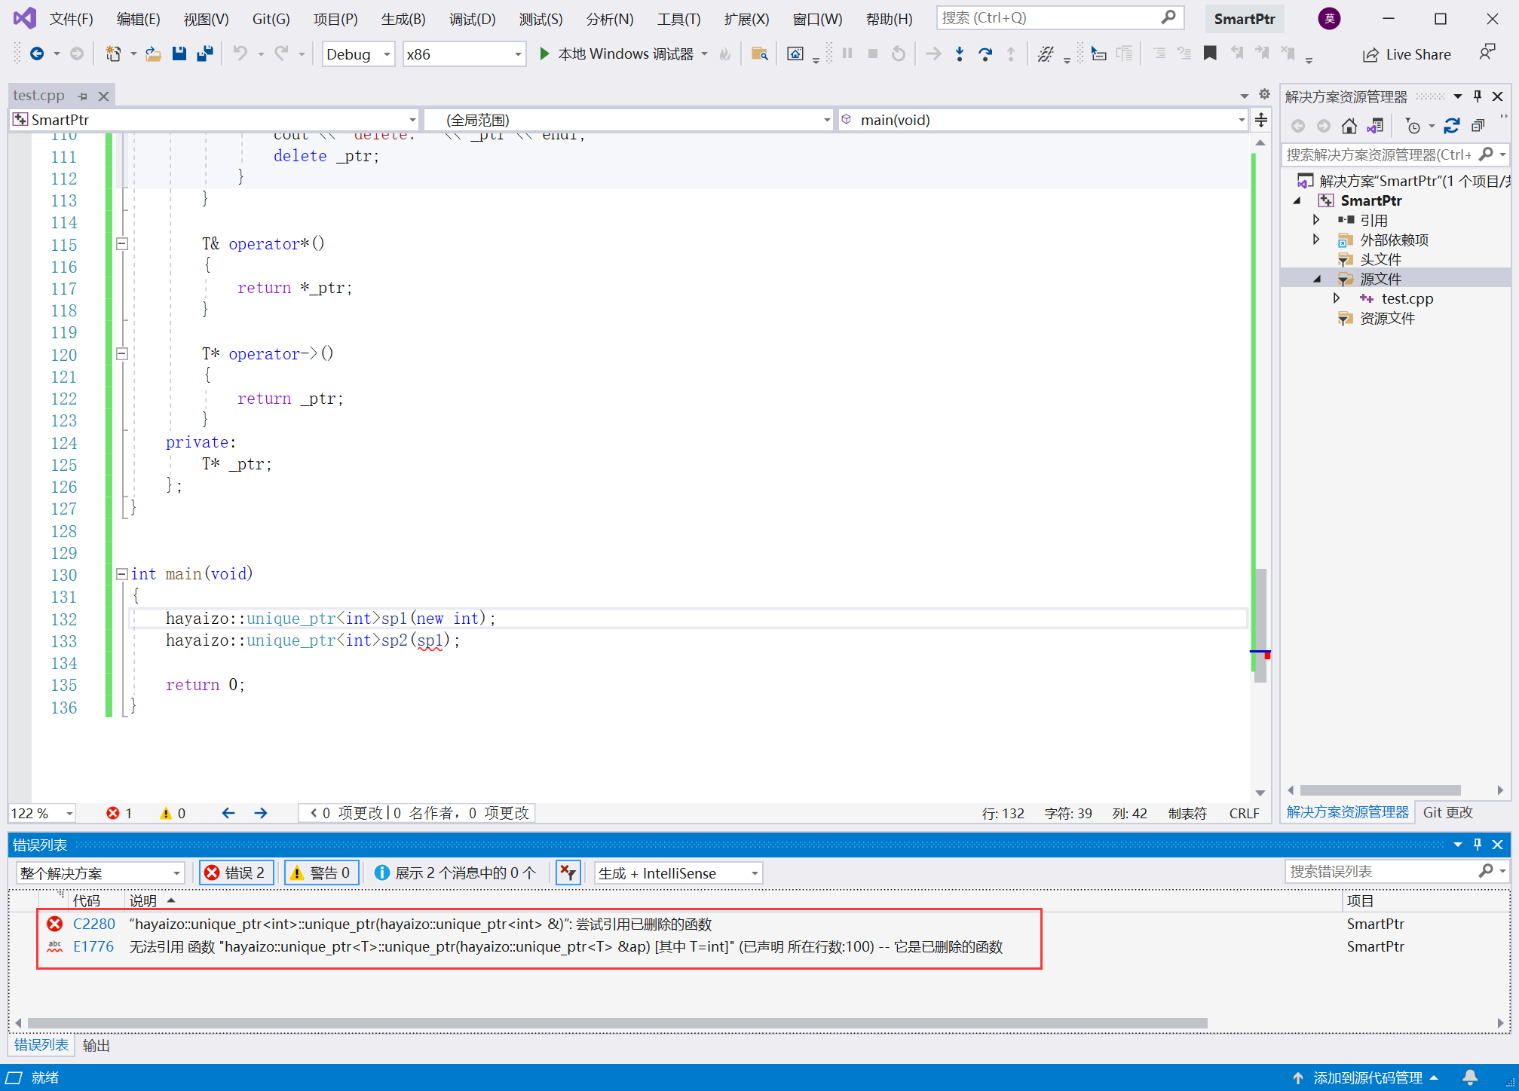Switch to the Output (输出) tab
The width and height of the screenshot is (1519, 1091).
(x=96, y=1045)
